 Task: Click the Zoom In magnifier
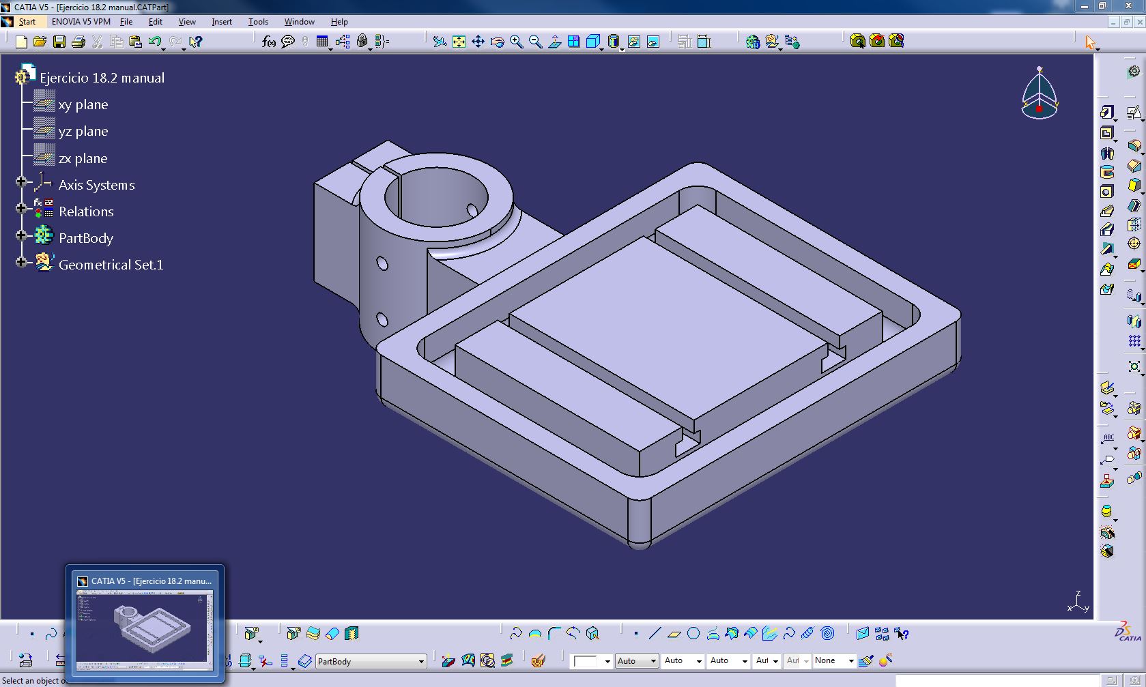[x=517, y=42]
